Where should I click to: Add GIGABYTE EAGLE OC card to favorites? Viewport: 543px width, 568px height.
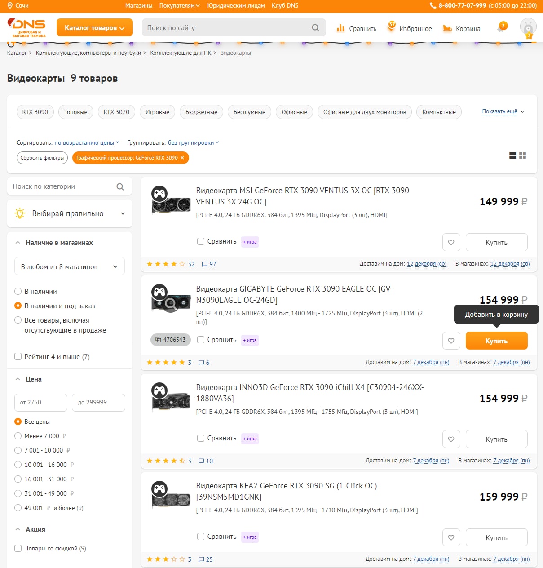(451, 341)
